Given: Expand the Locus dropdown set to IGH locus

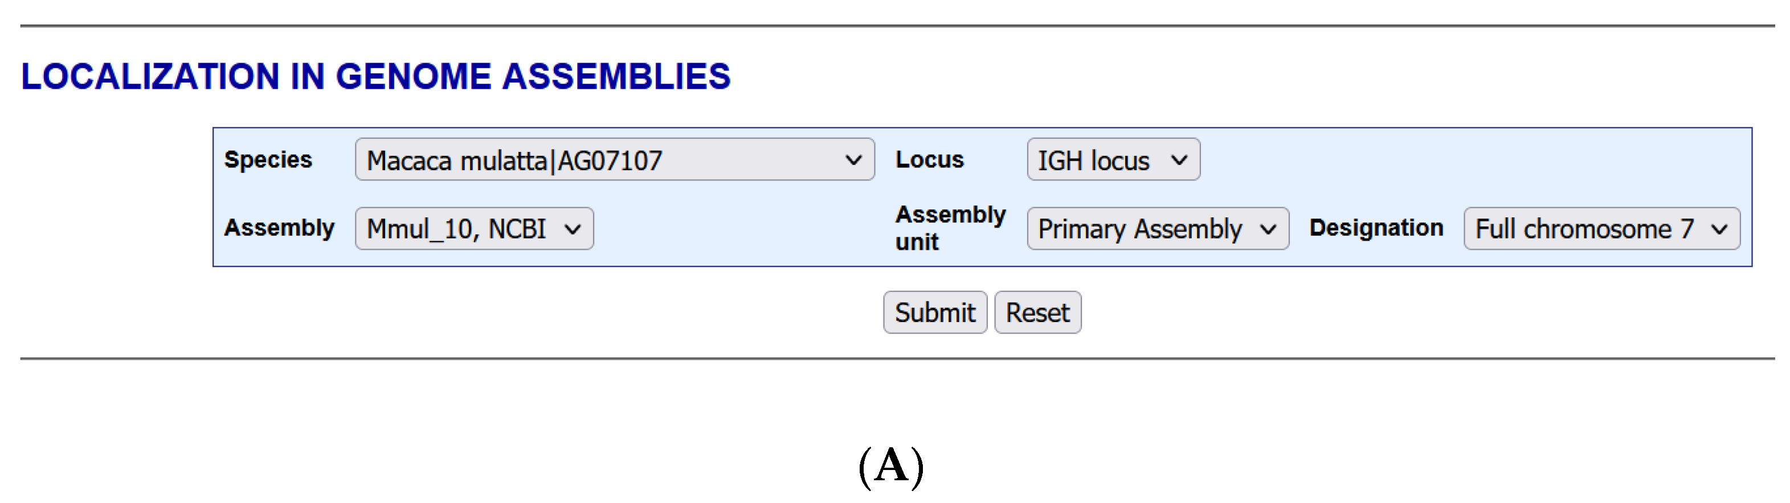Looking at the screenshot, I should click(1112, 160).
